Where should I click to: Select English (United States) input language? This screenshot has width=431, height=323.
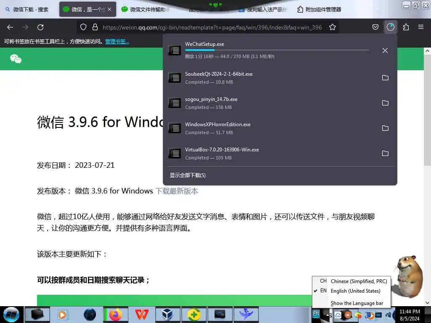[351, 291]
